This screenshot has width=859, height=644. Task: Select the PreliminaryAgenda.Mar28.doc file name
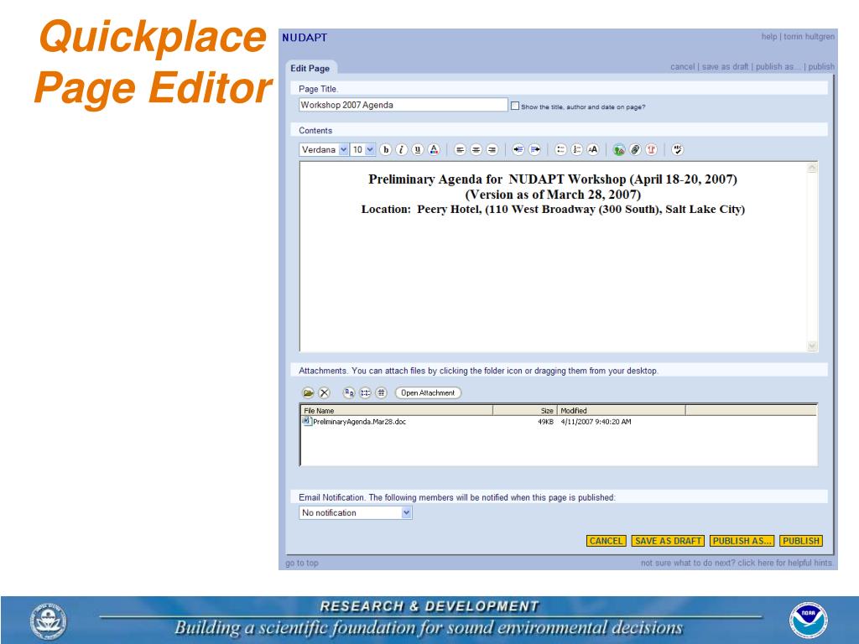[359, 422]
